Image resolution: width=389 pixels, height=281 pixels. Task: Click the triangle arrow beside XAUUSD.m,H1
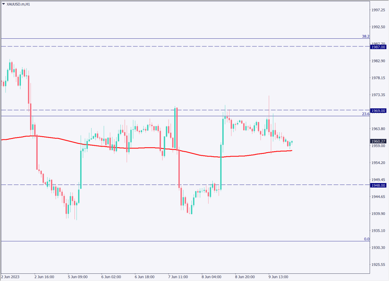pos(4,4)
